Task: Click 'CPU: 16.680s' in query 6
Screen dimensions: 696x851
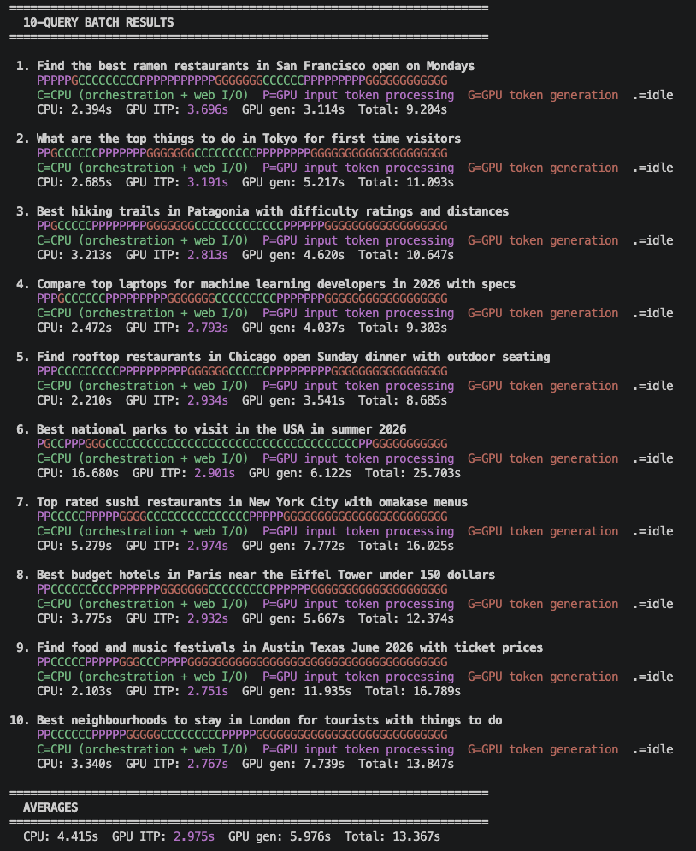Action: (x=78, y=473)
